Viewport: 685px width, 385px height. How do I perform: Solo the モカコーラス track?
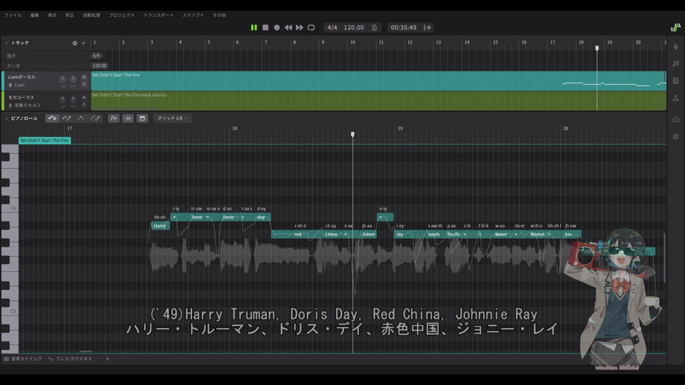84,103
